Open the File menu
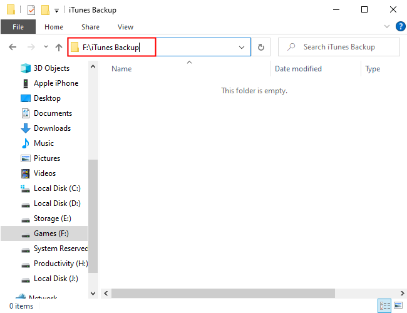407x313 pixels. (x=18, y=27)
